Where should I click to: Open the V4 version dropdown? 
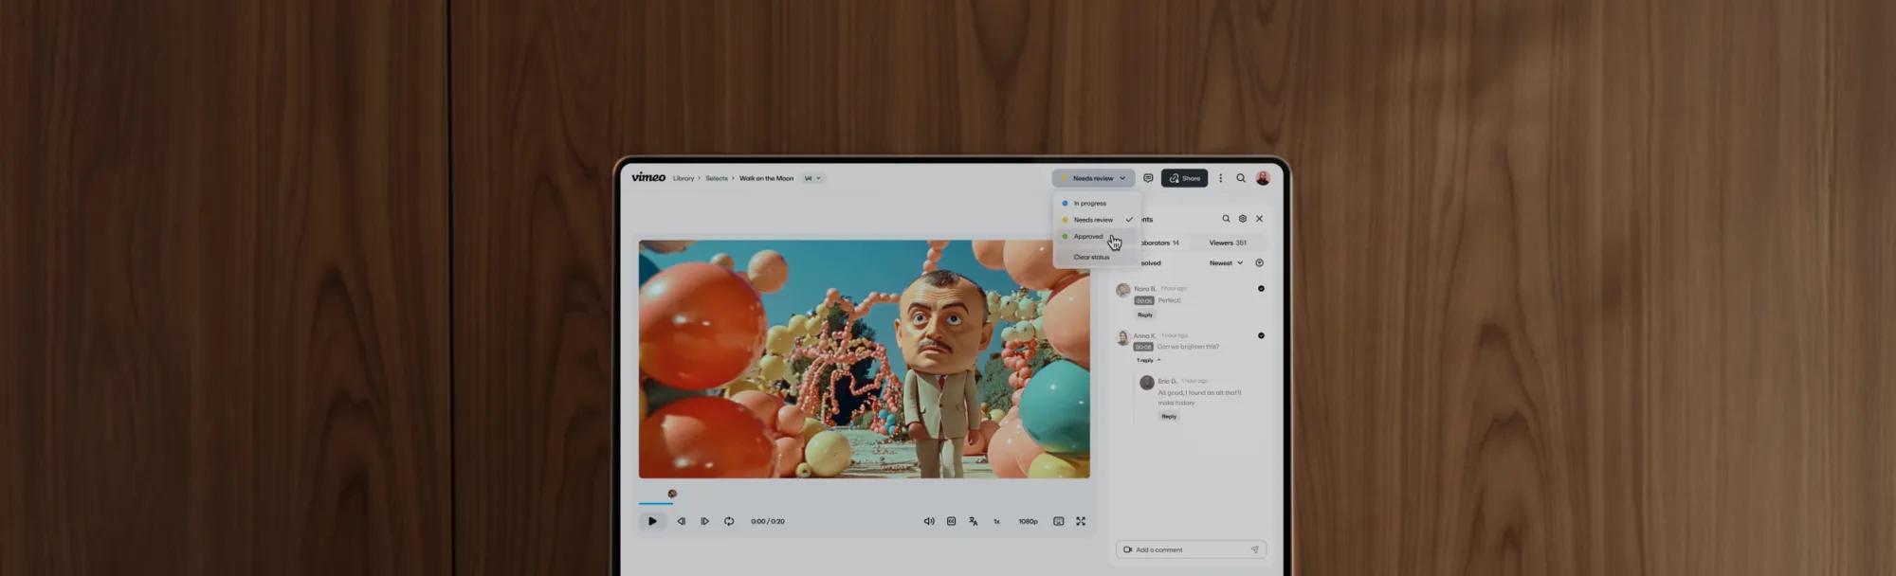[x=812, y=178]
